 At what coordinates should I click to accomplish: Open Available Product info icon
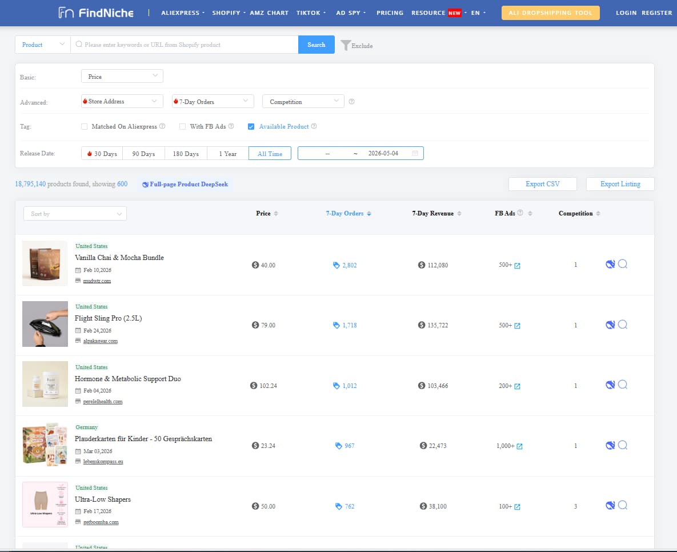coord(314,126)
